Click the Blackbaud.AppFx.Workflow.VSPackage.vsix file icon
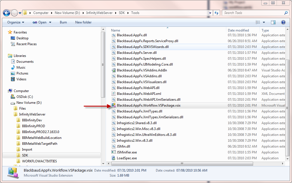Image resolution: width=292 pixels, height=183 pixels. coord(113,105)
